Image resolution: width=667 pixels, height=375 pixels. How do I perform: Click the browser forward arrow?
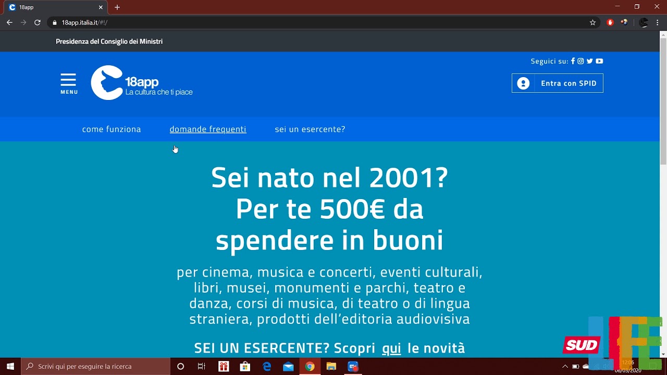click(x=23, y=22)
